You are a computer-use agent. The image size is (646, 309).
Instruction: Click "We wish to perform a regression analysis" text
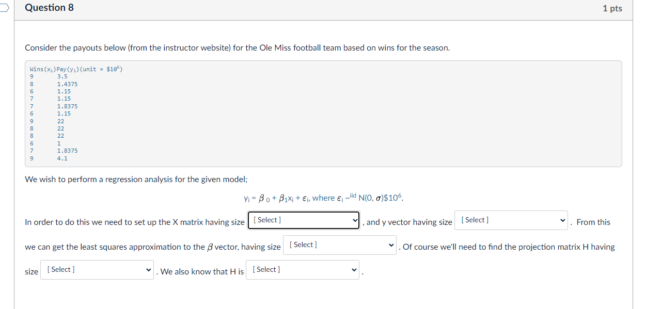tap(136, 180)
